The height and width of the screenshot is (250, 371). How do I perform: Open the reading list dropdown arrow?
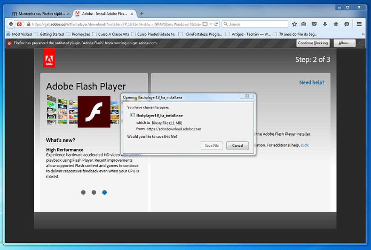tap(211, 24)
